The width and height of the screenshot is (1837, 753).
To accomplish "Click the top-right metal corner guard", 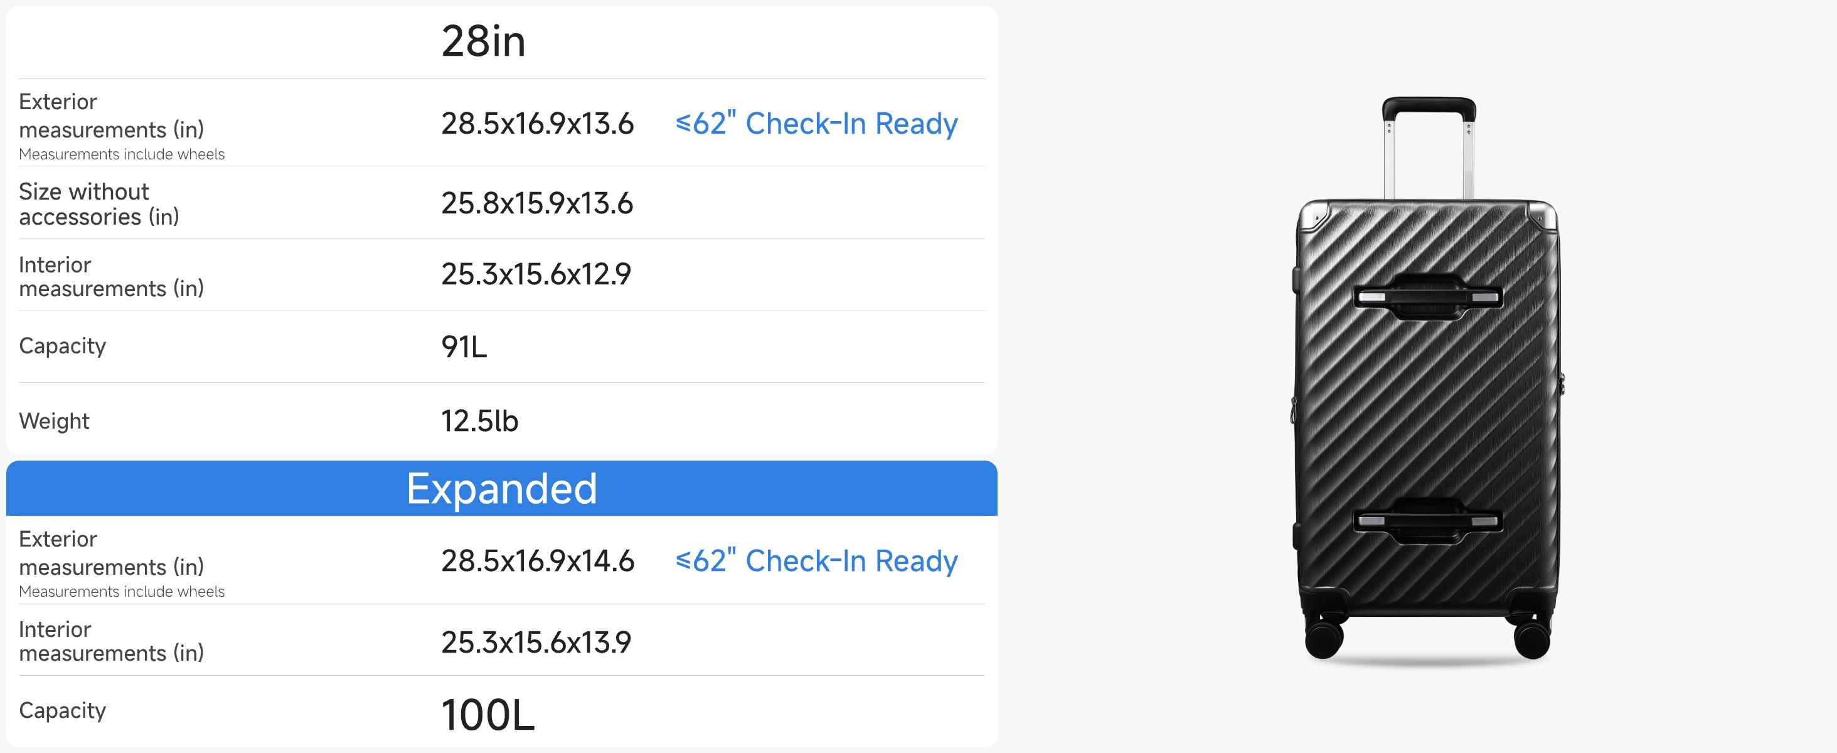I will click(x=1543, y=216).
